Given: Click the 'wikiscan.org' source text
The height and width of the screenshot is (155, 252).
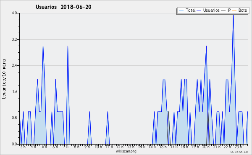Looking at the screenshot, I should pos(126,151).
